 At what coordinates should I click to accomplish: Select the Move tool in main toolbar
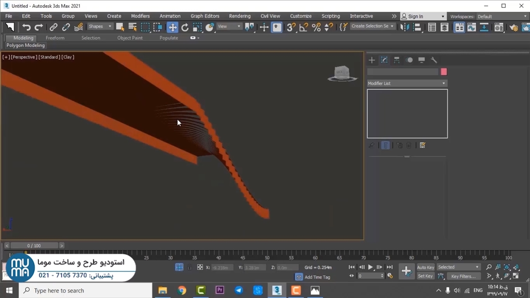[172, 27]
